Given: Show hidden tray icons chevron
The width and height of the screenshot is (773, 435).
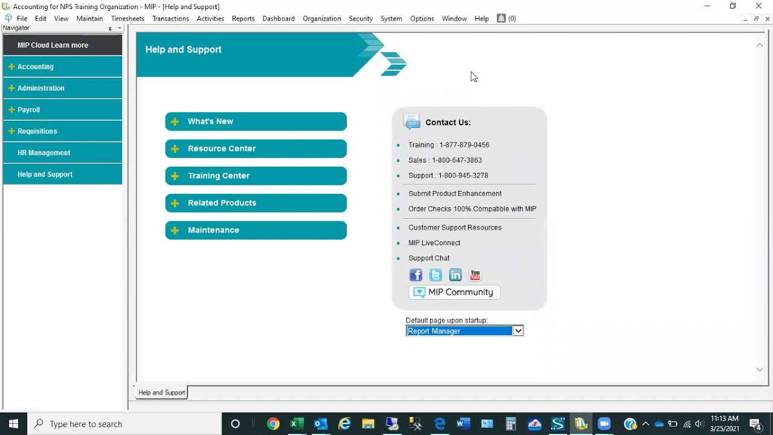Looking at the screenshot, I should (646, 424).
